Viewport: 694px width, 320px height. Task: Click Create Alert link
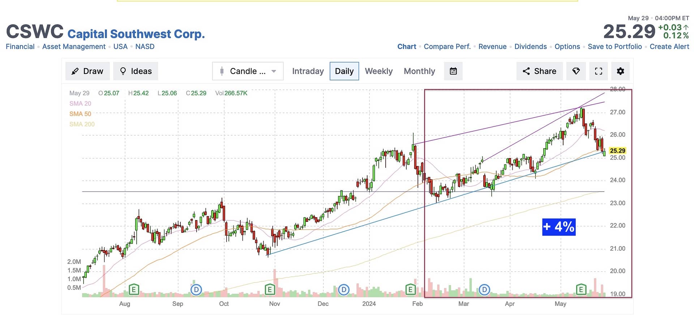(669, 47)
